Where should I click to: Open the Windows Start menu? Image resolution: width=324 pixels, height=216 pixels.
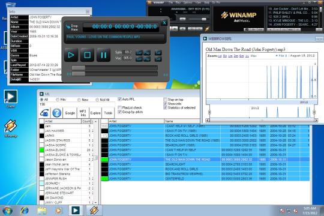tap(7, 211)
